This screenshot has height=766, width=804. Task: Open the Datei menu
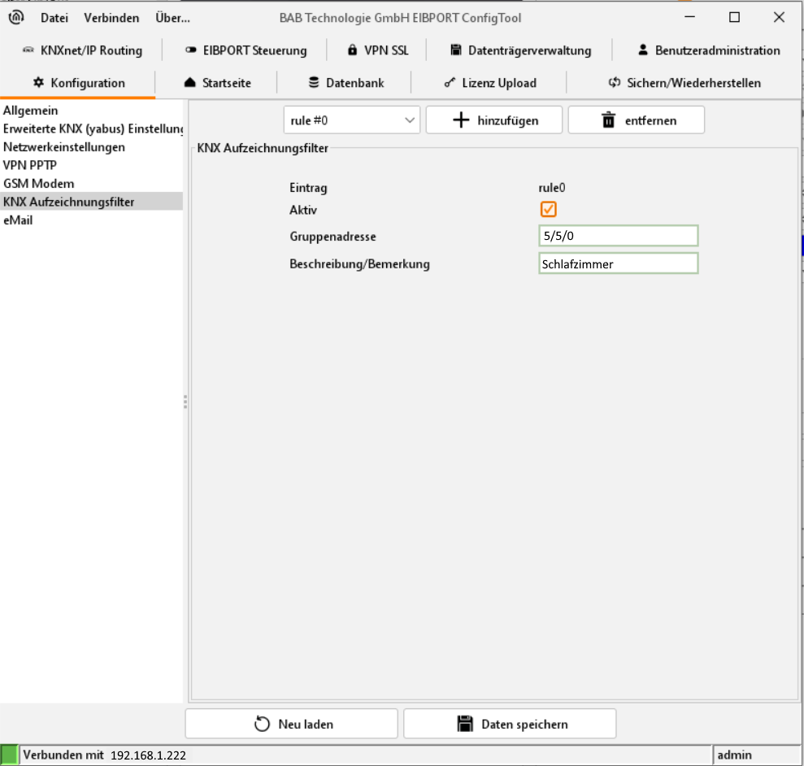[x=54, y=18]
